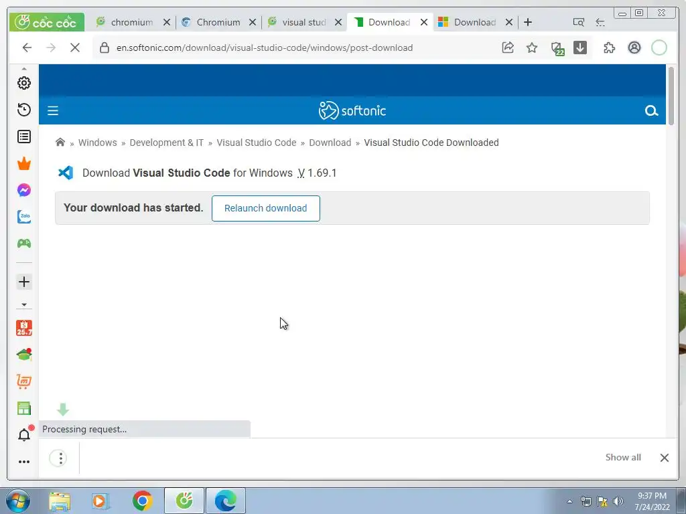The image size is (686, 514).
Task: Show hidden system tray icons
Action: pos(569,501)
